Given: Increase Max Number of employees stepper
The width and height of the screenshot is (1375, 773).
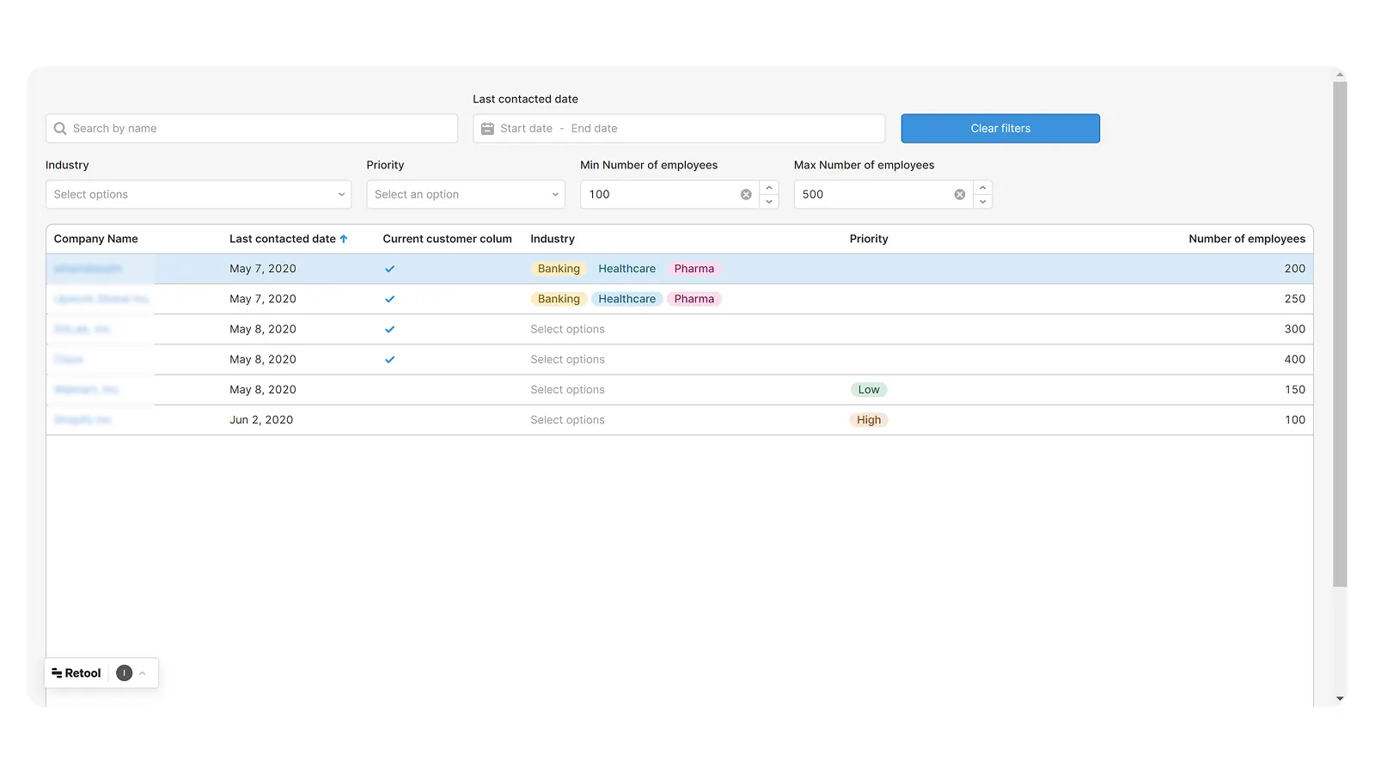Looking at the screenshot, I should coord(983,187).
